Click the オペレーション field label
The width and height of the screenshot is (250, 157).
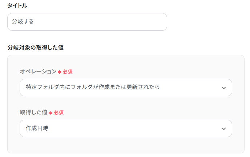point(38,72)
